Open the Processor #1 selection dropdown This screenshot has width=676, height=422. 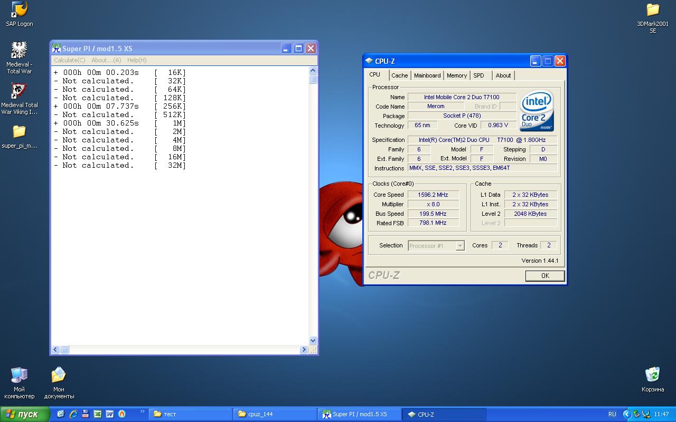436,245
